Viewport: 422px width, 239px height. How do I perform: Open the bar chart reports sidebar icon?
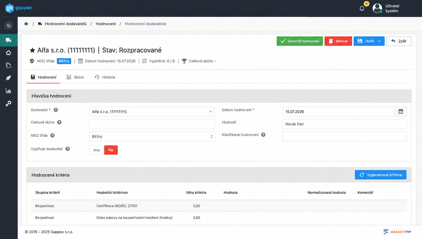coord(9,91)
